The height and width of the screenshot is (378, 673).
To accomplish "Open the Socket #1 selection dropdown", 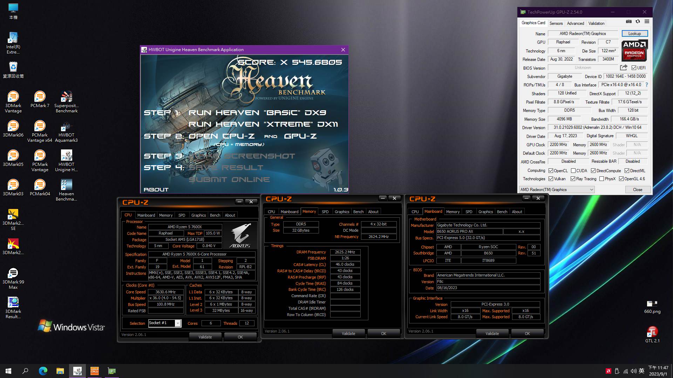I will pos(164,323).
